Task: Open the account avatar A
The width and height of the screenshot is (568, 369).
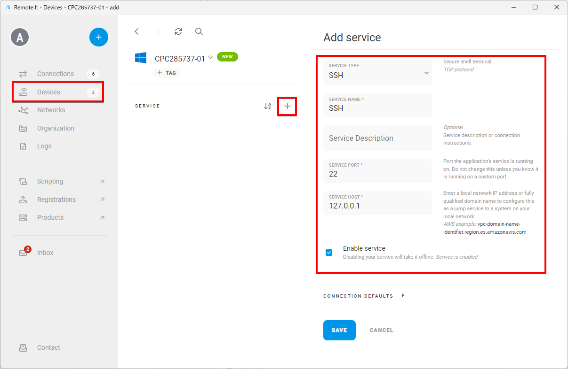Action: point(20,37)
